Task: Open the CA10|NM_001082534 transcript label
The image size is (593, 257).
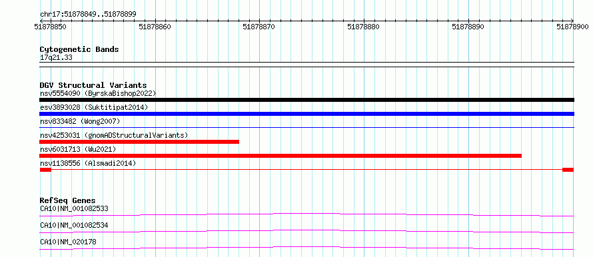Action: pos(74,225)
